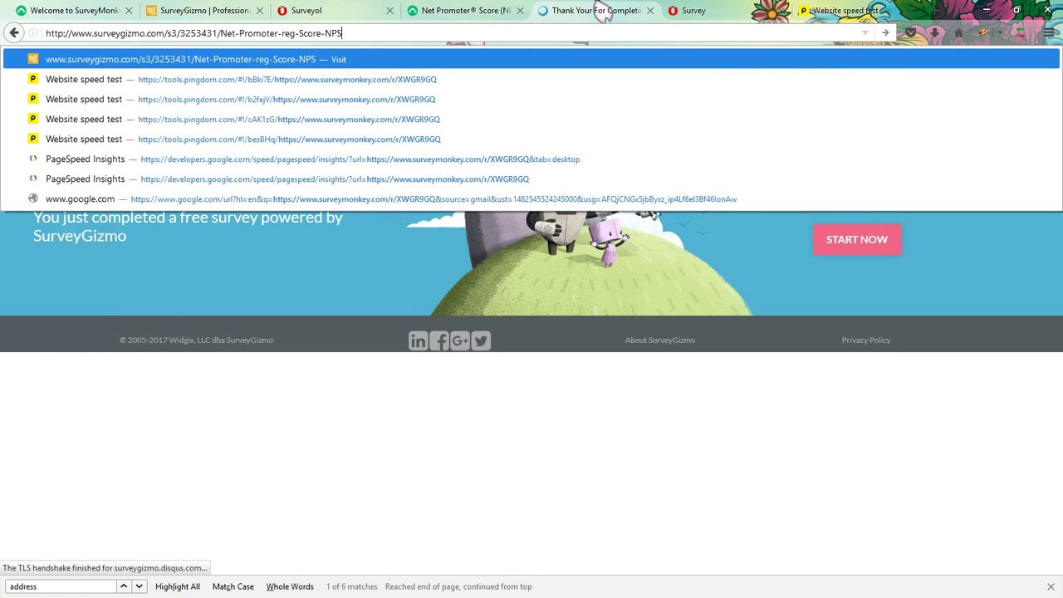Click the '1 of 6 matches' find status
1063x598 pixels.
click(x=351, y=586)
